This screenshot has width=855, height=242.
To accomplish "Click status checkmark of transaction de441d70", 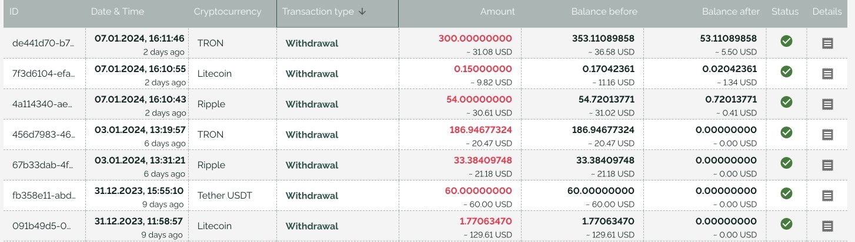I will click(786, 41).
